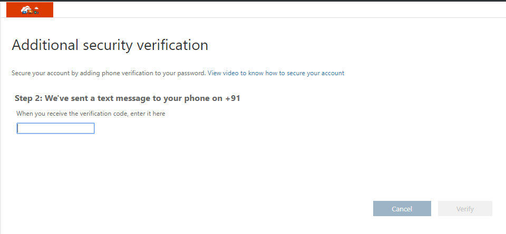Click the word 'verification' in the page title

(x=172, y=45)
